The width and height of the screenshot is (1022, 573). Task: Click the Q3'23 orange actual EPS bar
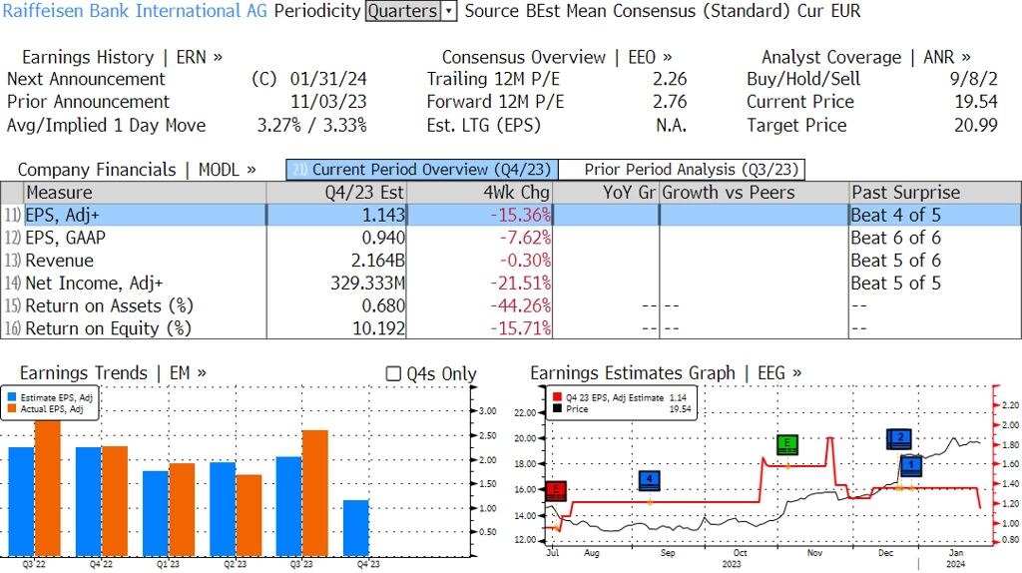[314, 493]
